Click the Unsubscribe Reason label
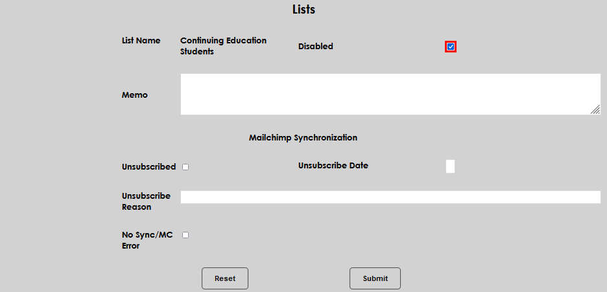Image resolution: width=607 pixels, height=292 pixels. coord(146,201)
